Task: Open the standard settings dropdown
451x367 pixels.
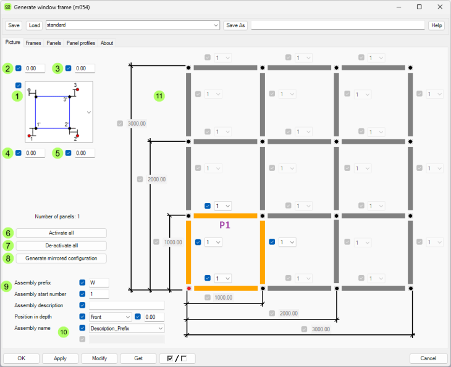Action: click(133, 25)
